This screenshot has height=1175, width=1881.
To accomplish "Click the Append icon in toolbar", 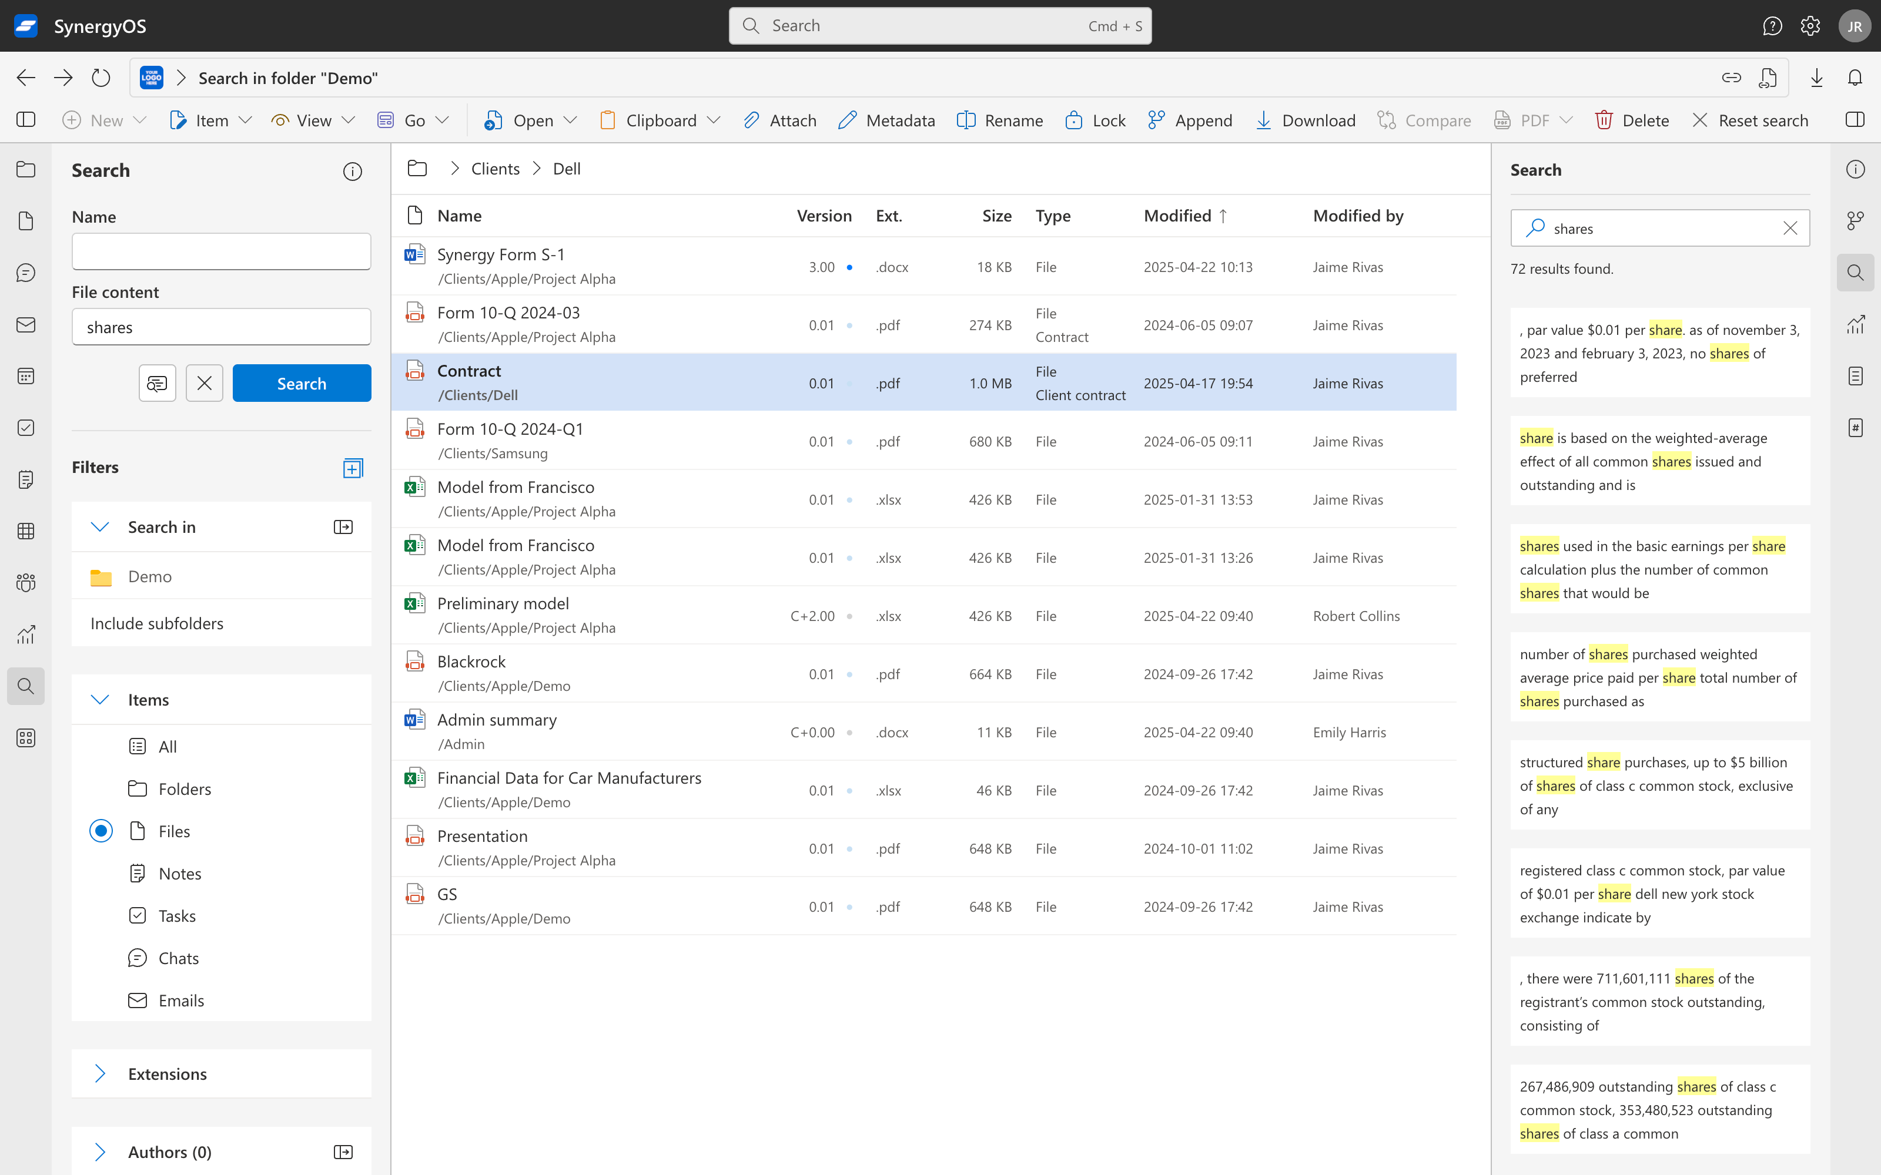I will point(1156,120).
